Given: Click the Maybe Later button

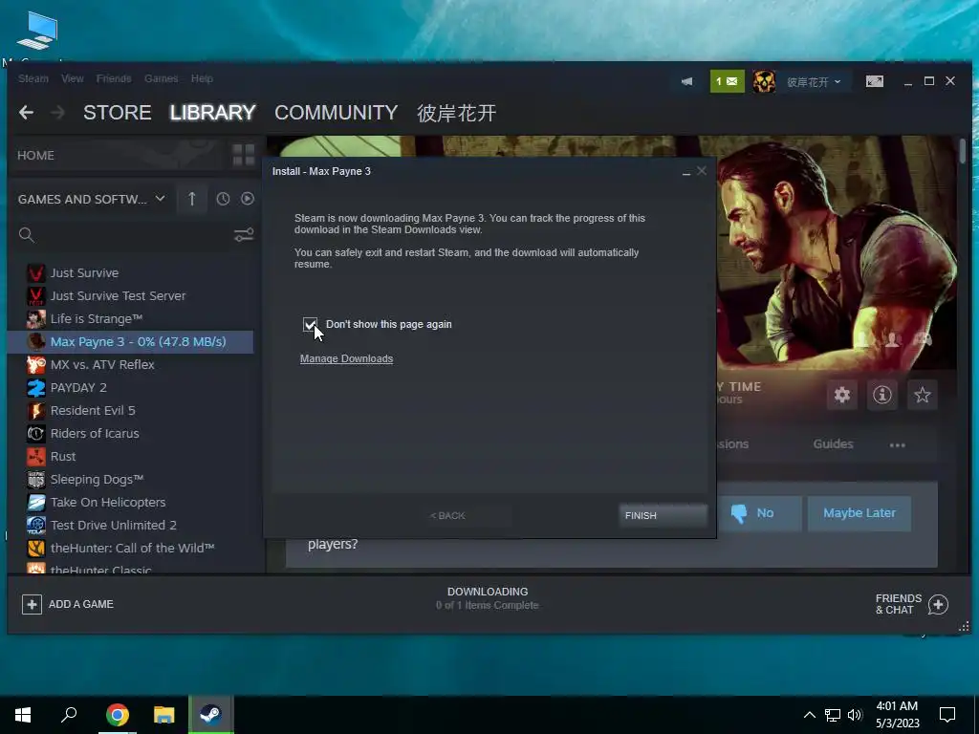Looking at the screenshot, I should point(859,513).
